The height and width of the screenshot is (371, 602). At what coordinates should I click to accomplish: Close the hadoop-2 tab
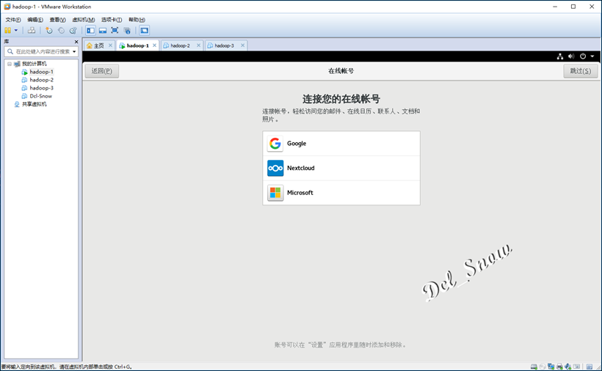pos(198,45)
